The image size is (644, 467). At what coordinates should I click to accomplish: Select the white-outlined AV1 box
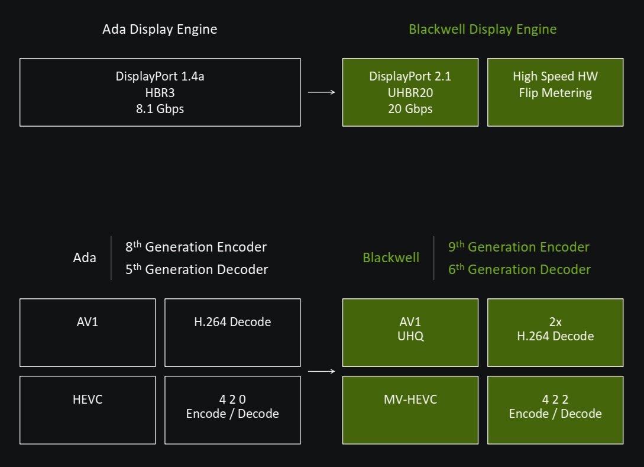coord(88,332)
